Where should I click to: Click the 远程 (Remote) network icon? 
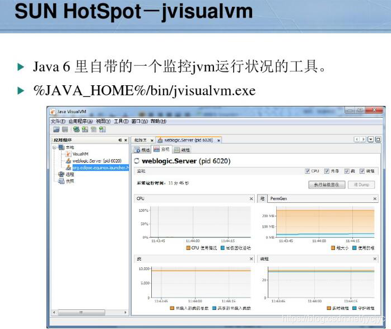tap(62, 174)
